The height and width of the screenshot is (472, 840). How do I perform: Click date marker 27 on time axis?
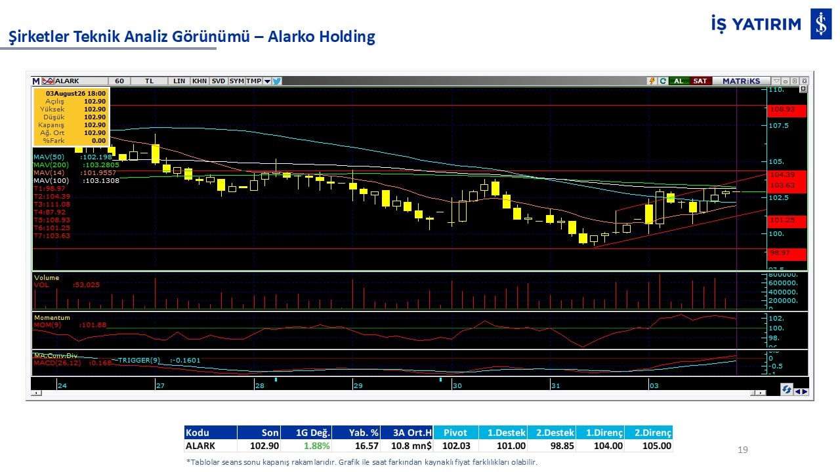(160, 385)
